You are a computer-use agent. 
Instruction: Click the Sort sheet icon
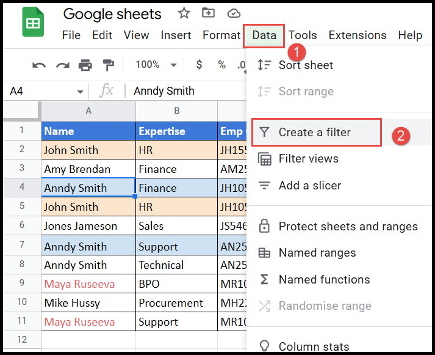(264, 65)
